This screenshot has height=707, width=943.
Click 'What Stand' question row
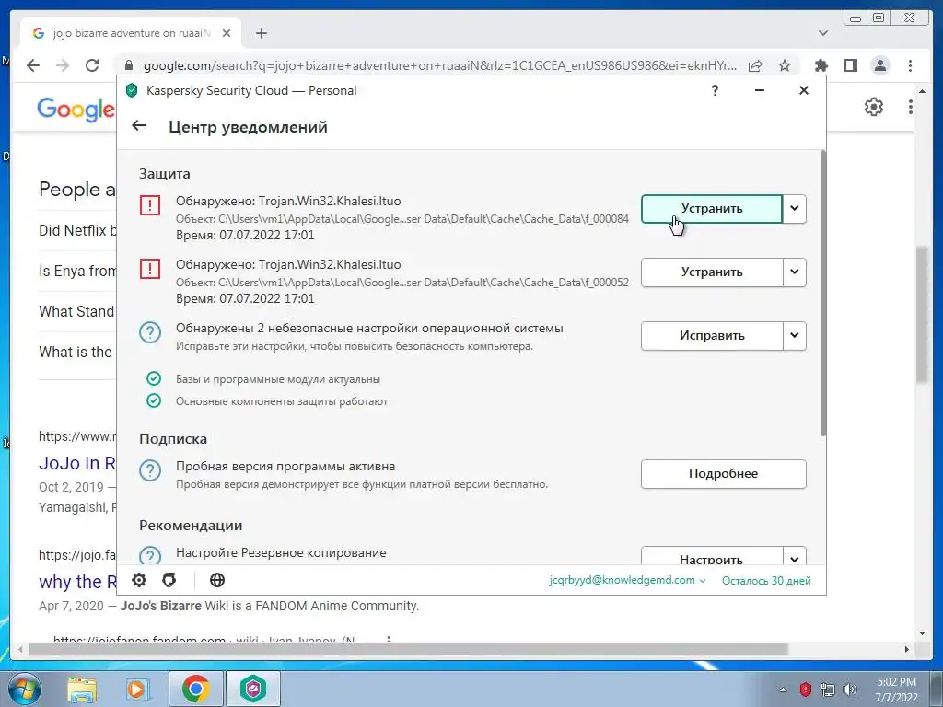coord(77,311)
